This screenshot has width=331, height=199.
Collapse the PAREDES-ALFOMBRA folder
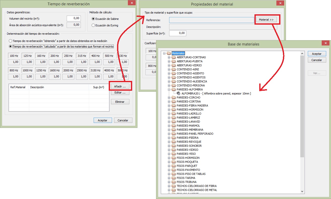(x=169, y=89)
